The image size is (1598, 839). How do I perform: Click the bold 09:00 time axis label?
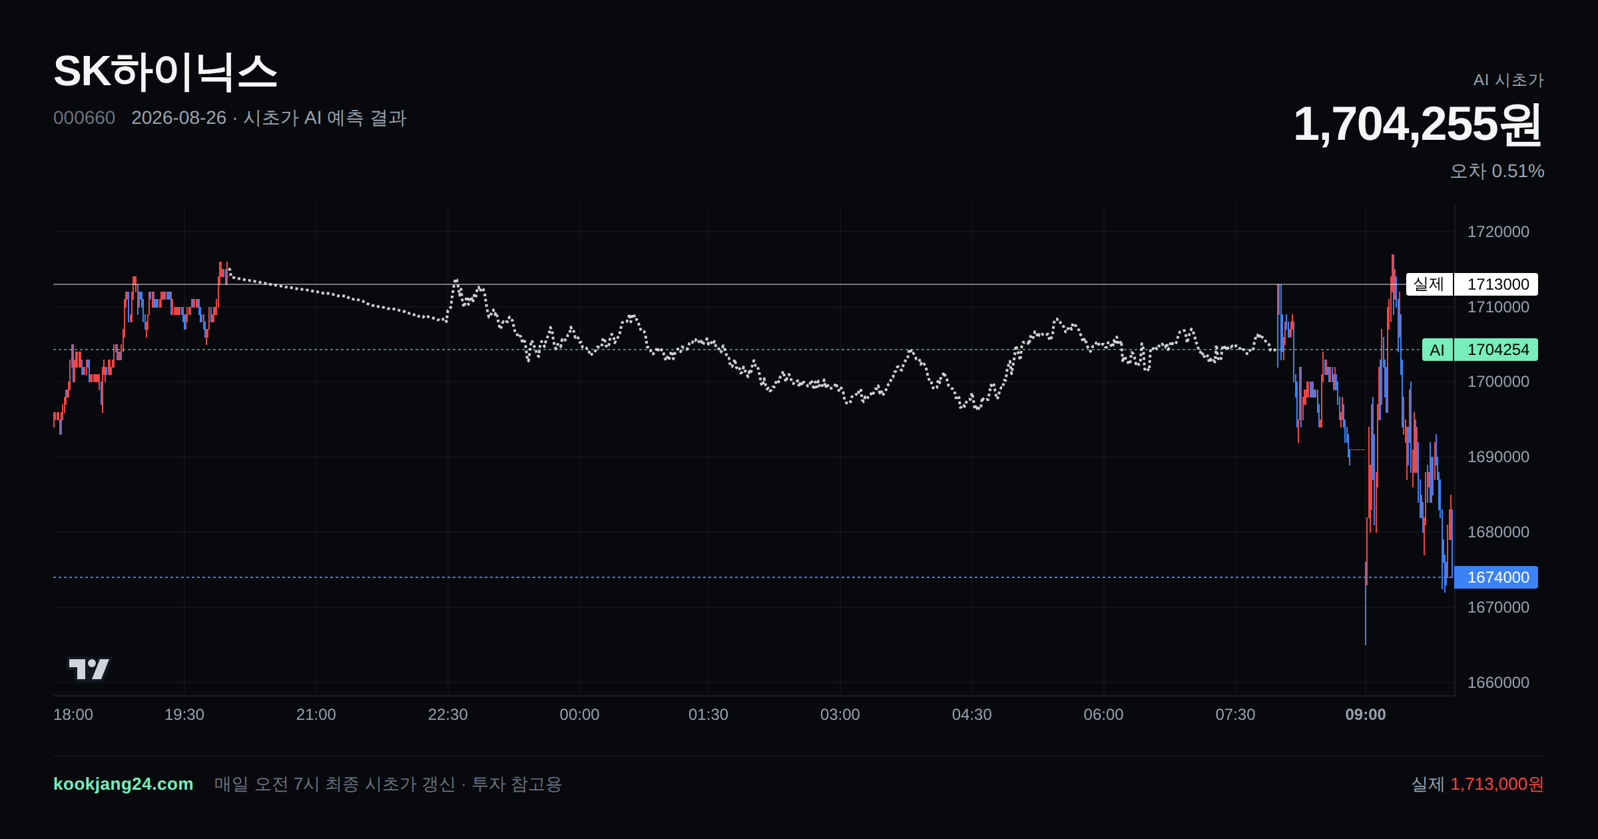(x=1366, y=714)
